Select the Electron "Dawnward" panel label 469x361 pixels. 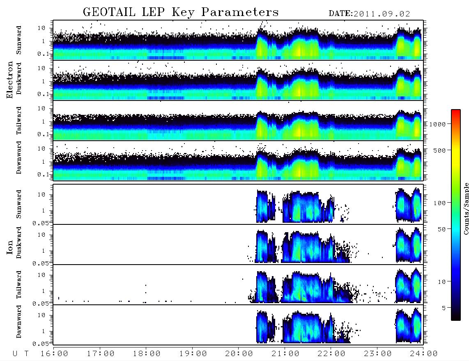[x=19, y=158]
